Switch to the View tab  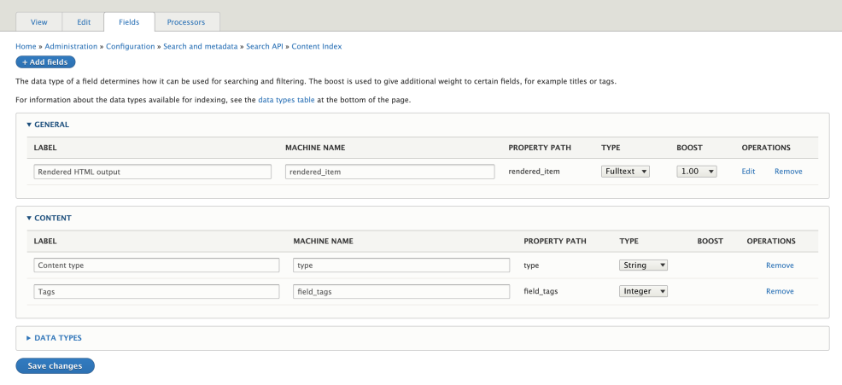point(39,22)
